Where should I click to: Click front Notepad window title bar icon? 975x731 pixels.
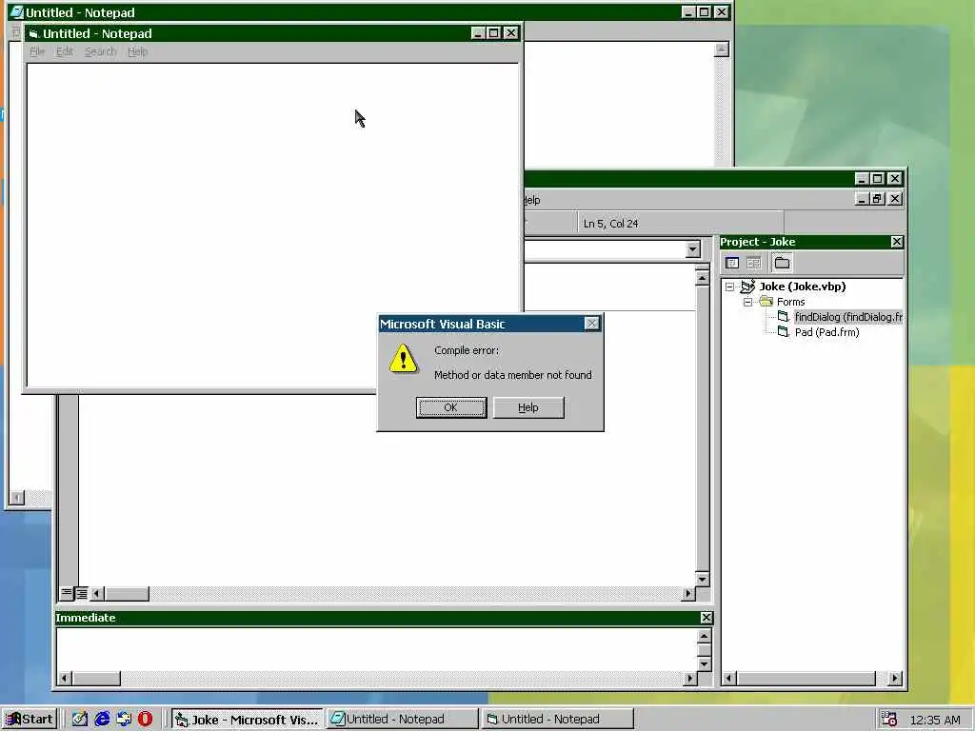point(33,33)
